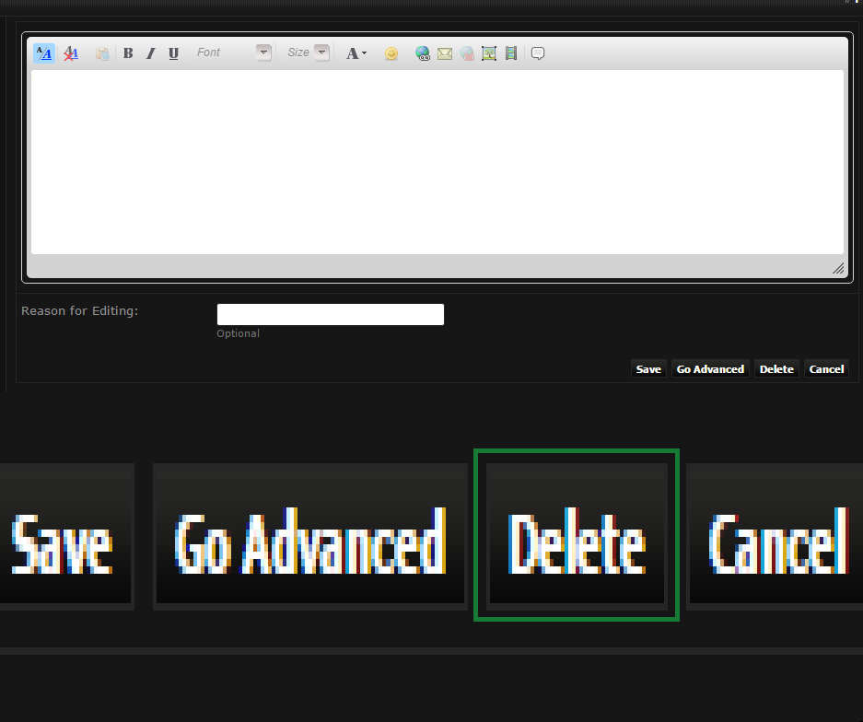This screenshot has height=722, width=863.
Task: Toggle italic formatting
Action: 151,53
